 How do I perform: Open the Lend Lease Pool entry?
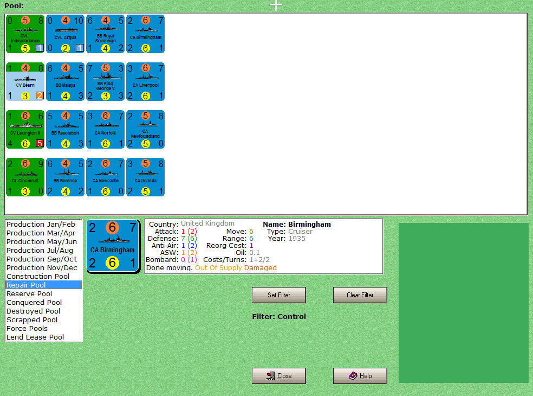(34, 337)
